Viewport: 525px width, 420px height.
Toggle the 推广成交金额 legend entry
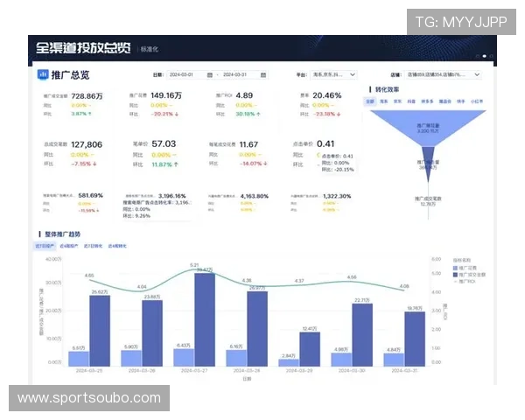469,275
